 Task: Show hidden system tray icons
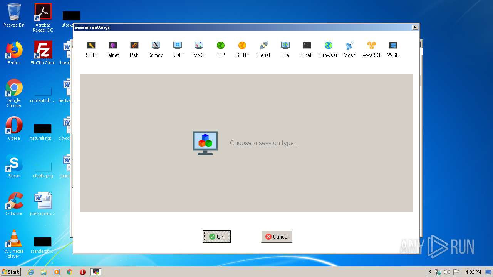[430, 272]
